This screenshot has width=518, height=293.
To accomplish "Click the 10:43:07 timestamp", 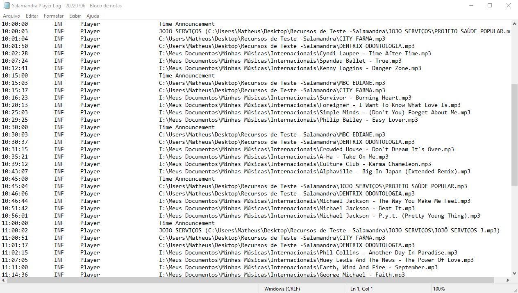I will tap(15, 172).
